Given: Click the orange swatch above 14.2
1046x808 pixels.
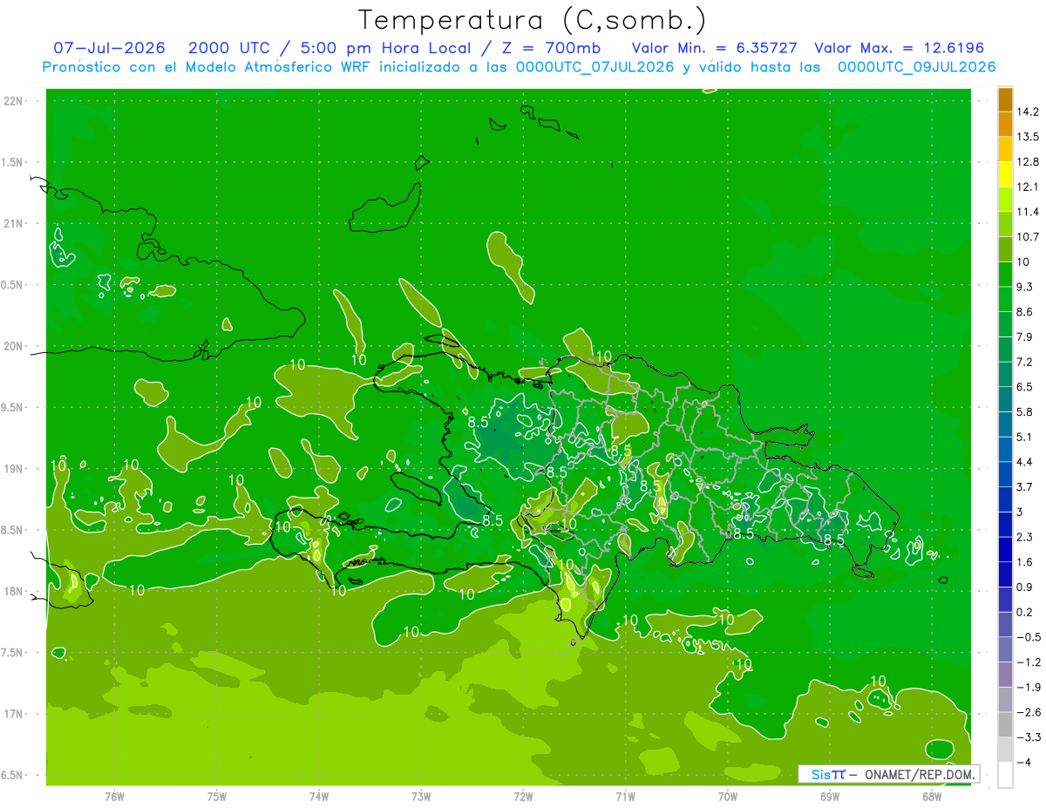Looking at the screenshot, I should (1005, 99).
